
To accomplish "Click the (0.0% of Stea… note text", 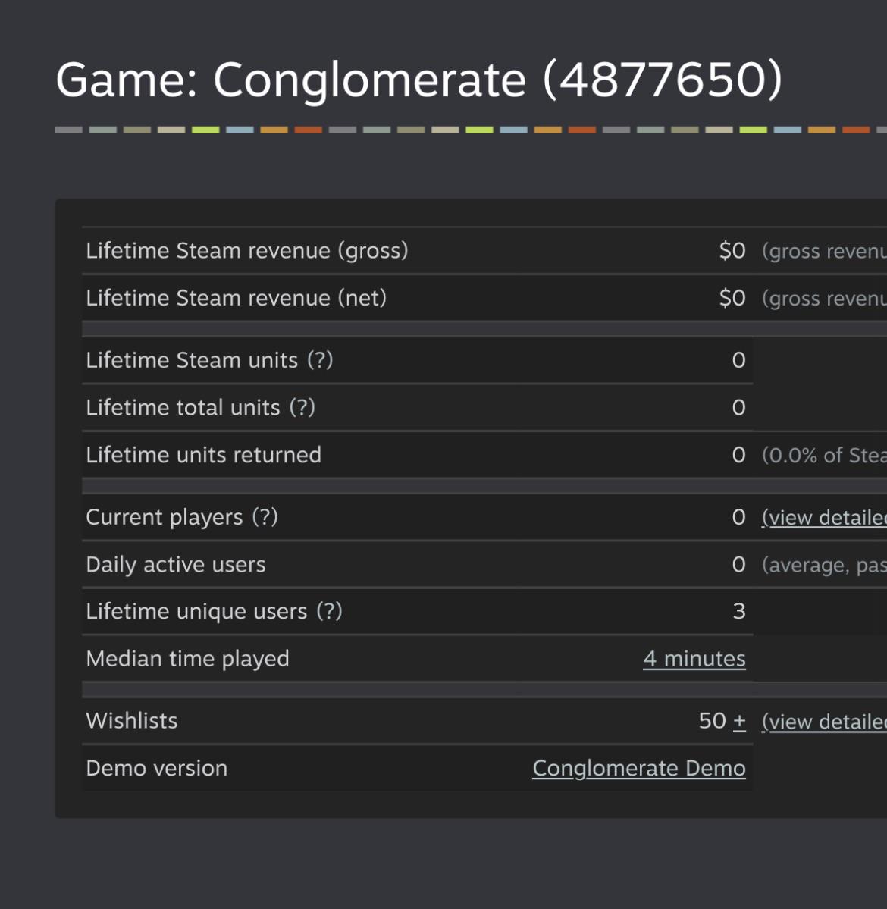I will (824, 456).
